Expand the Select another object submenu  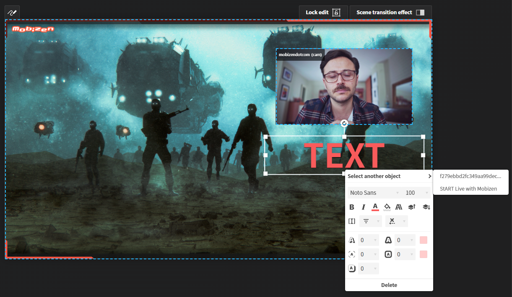pos(389,176)
